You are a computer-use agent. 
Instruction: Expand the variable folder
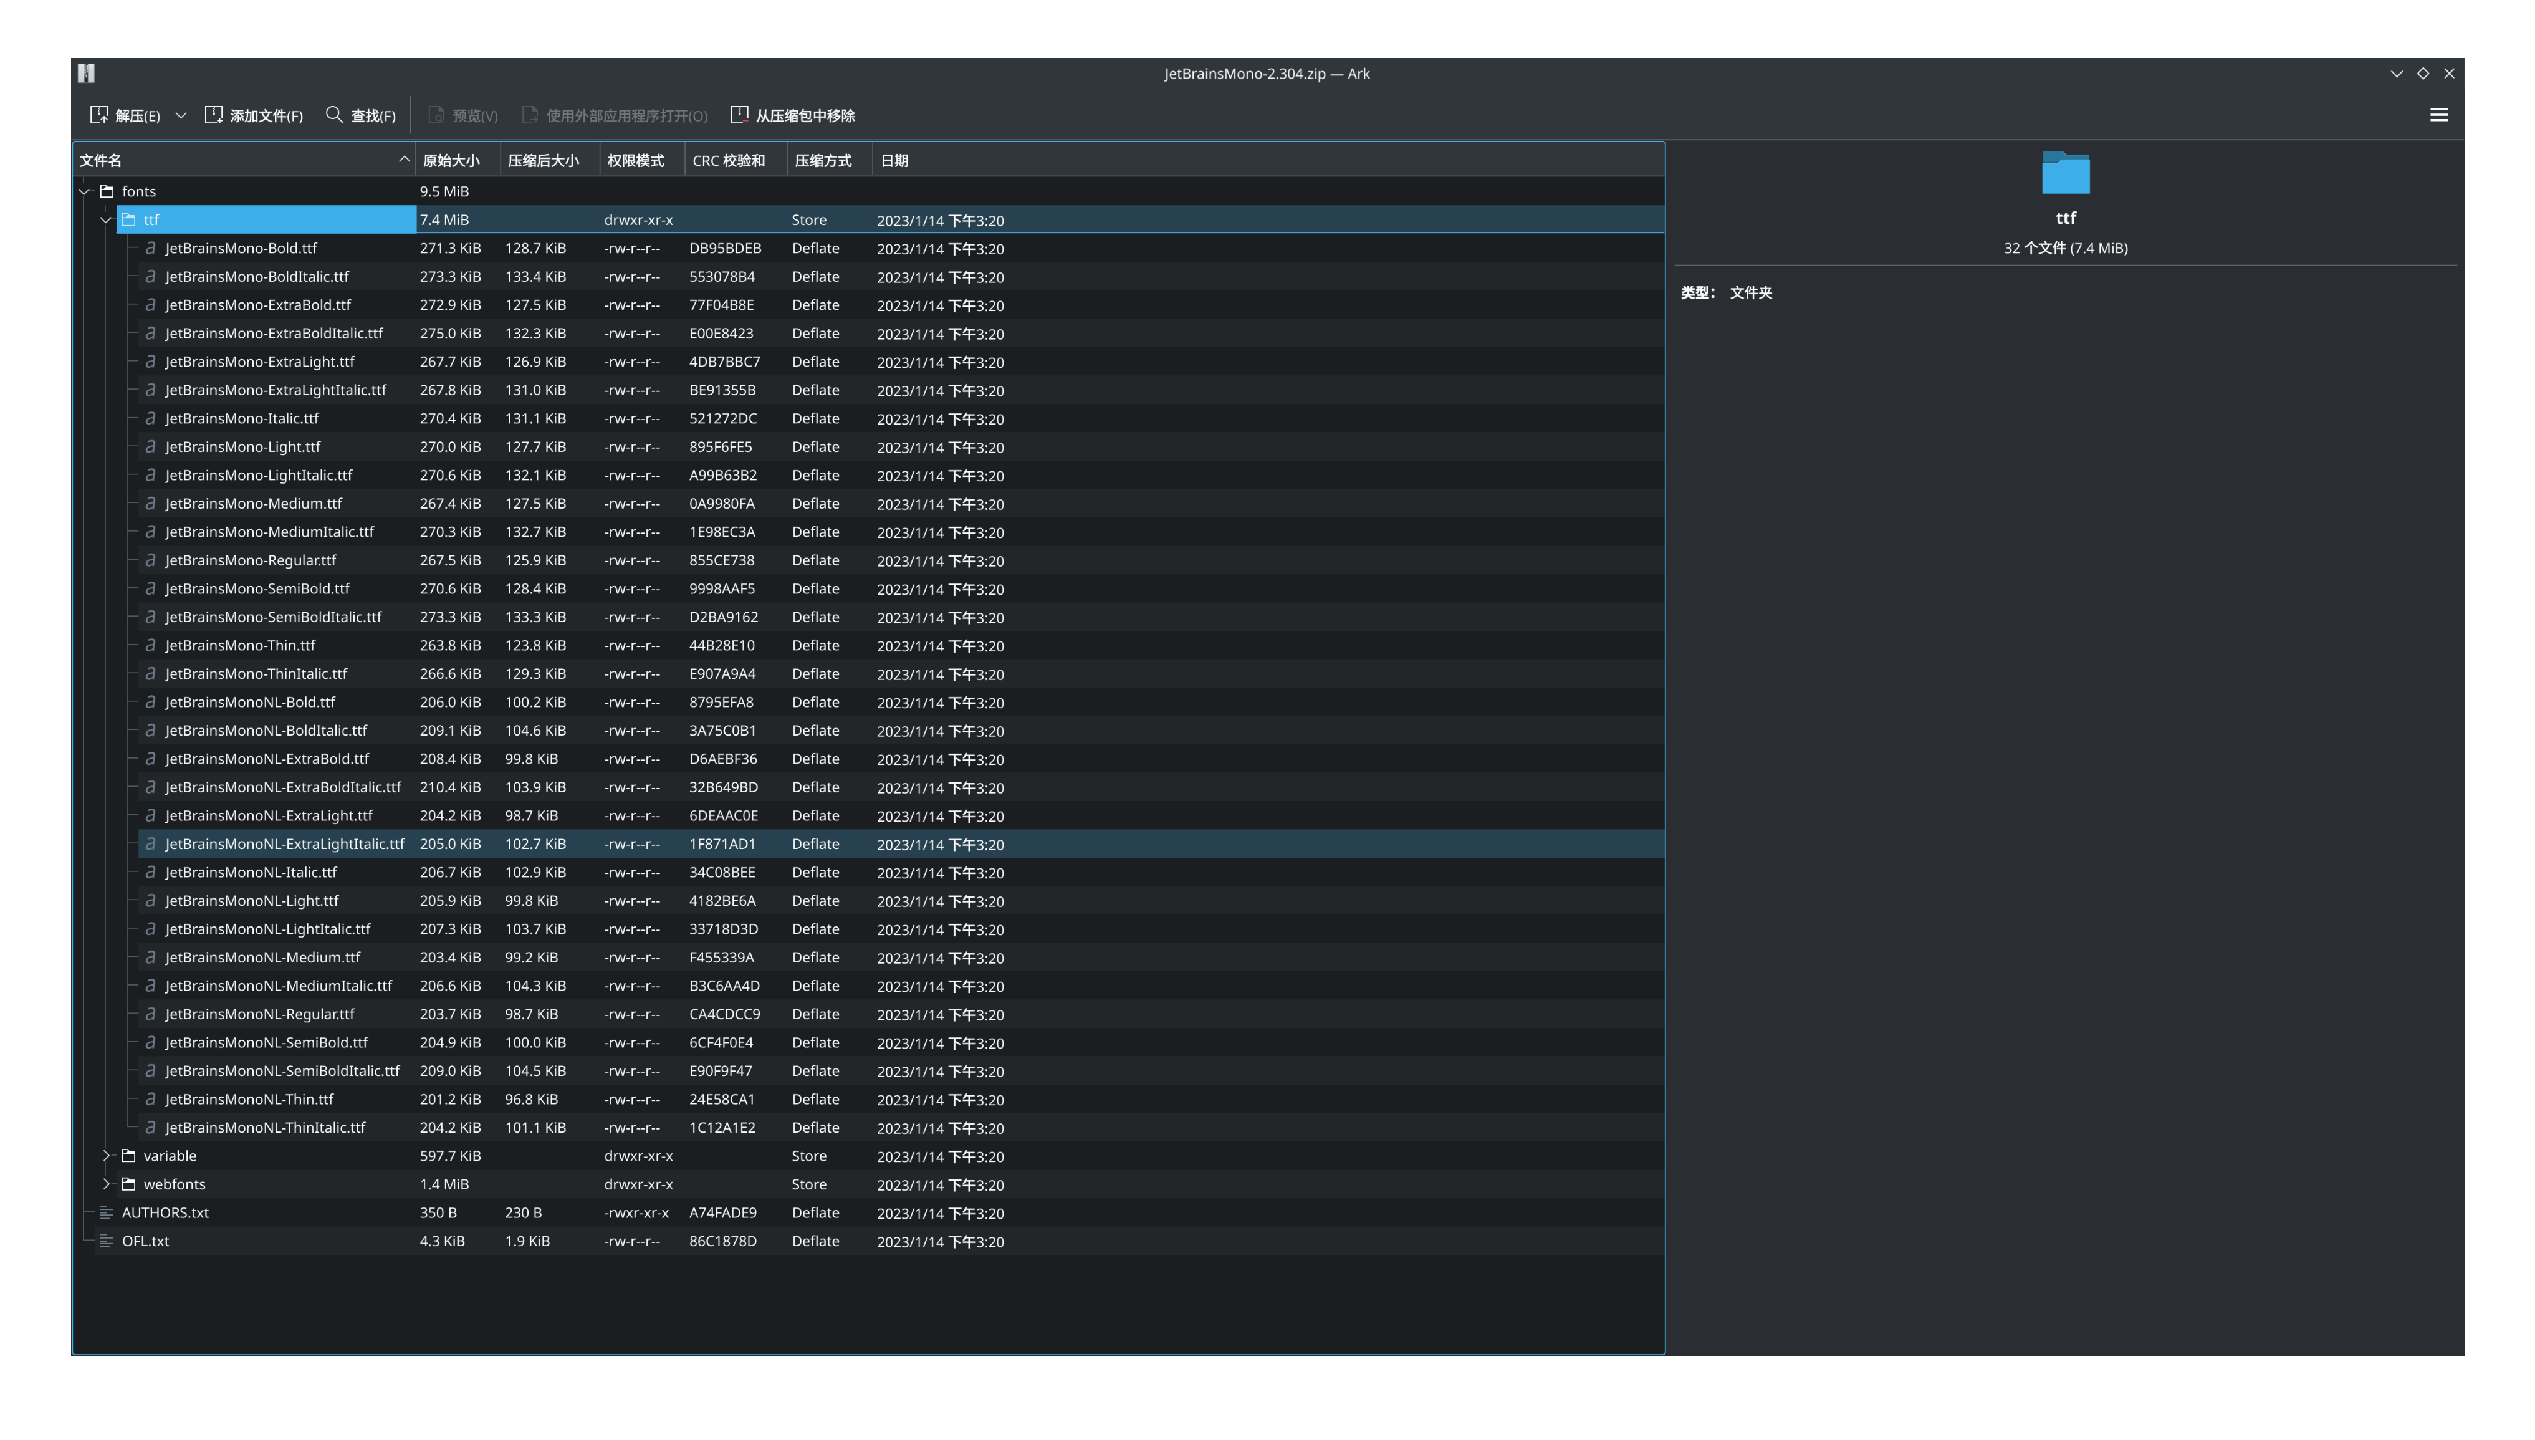click(107, 1156)
